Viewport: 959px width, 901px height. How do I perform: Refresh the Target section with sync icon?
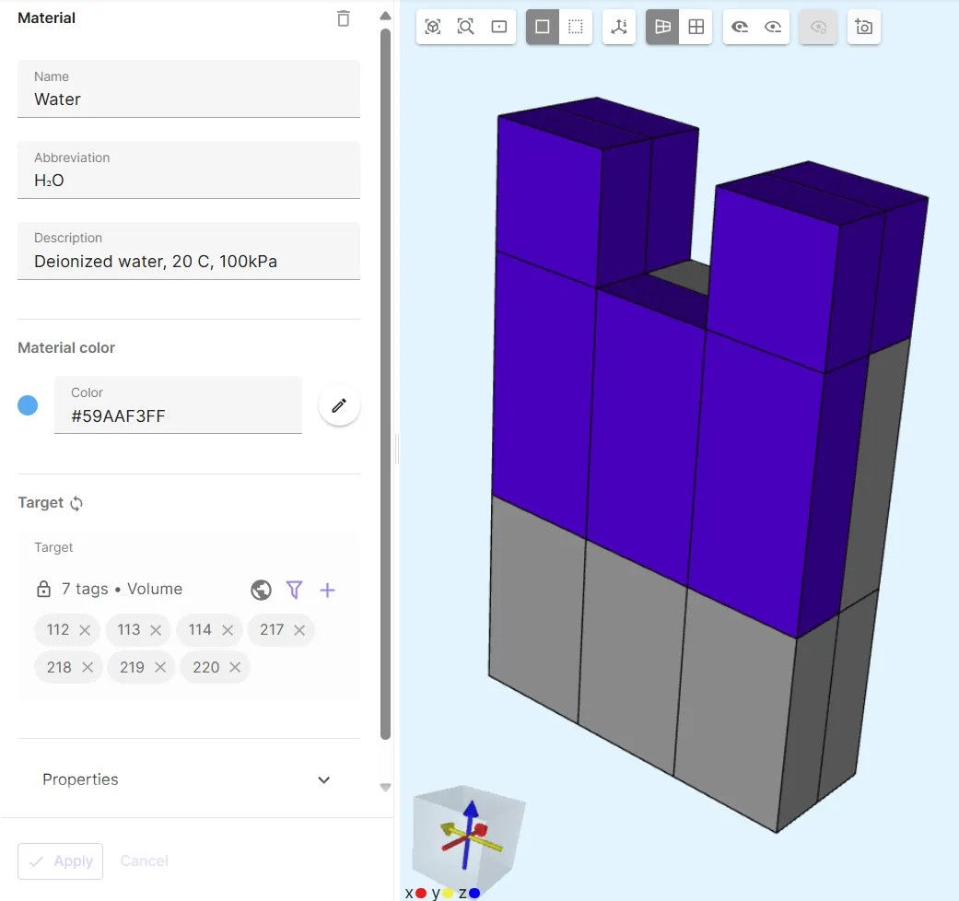[76, 503]
